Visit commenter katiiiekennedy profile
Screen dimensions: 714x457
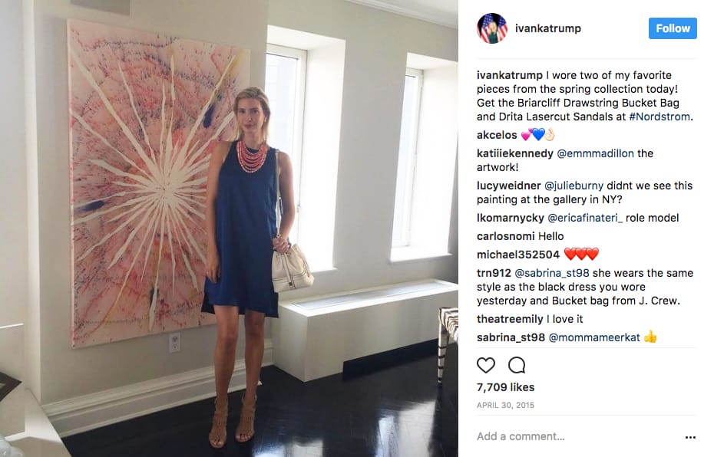[x=515, y=153]
